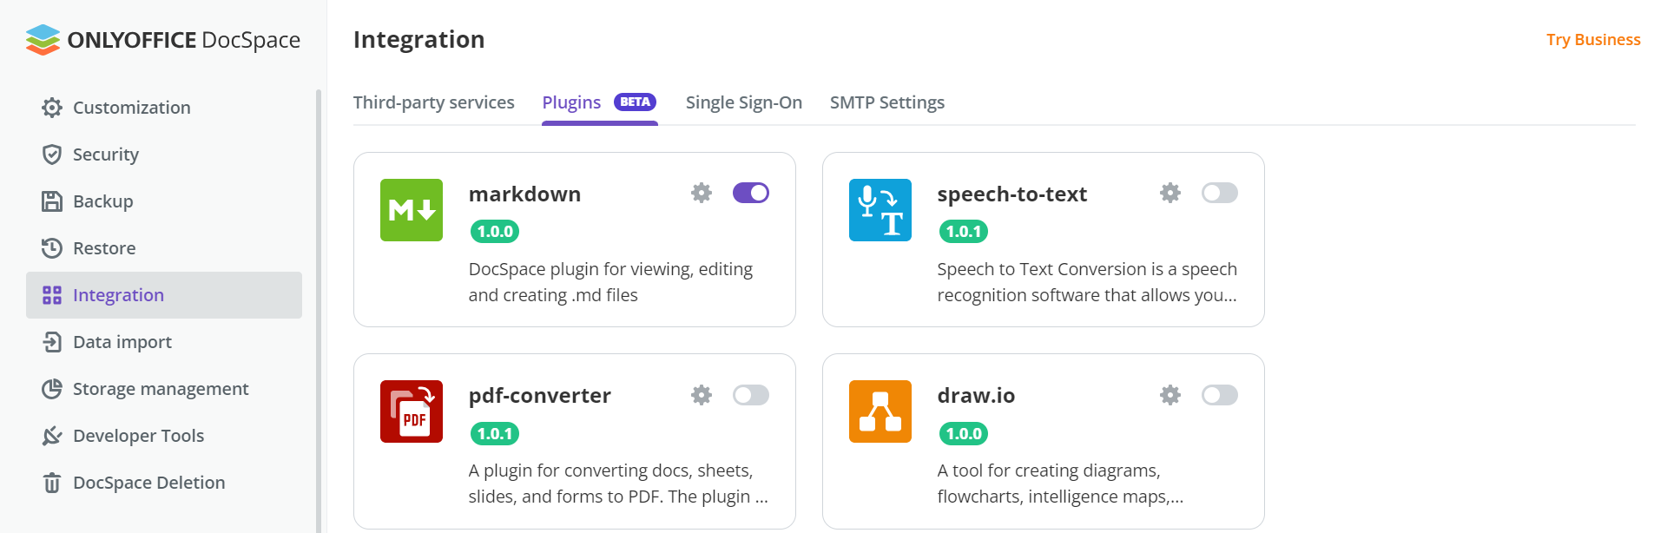Open draw.io plugin settings gear

(1170, 395)
